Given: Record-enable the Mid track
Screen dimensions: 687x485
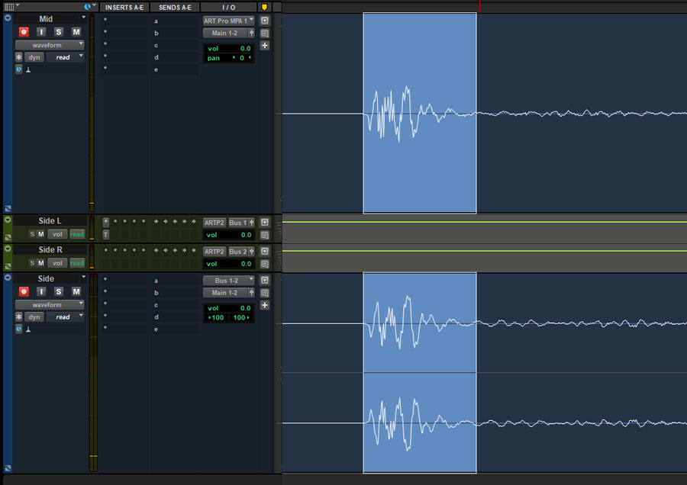Looking at the screenshot, I should pyautogui.click(x=24, y=32).
